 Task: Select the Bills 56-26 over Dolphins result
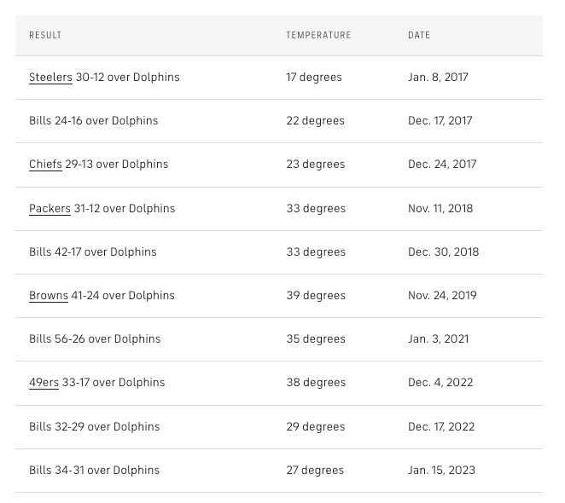tap(95, 338)
